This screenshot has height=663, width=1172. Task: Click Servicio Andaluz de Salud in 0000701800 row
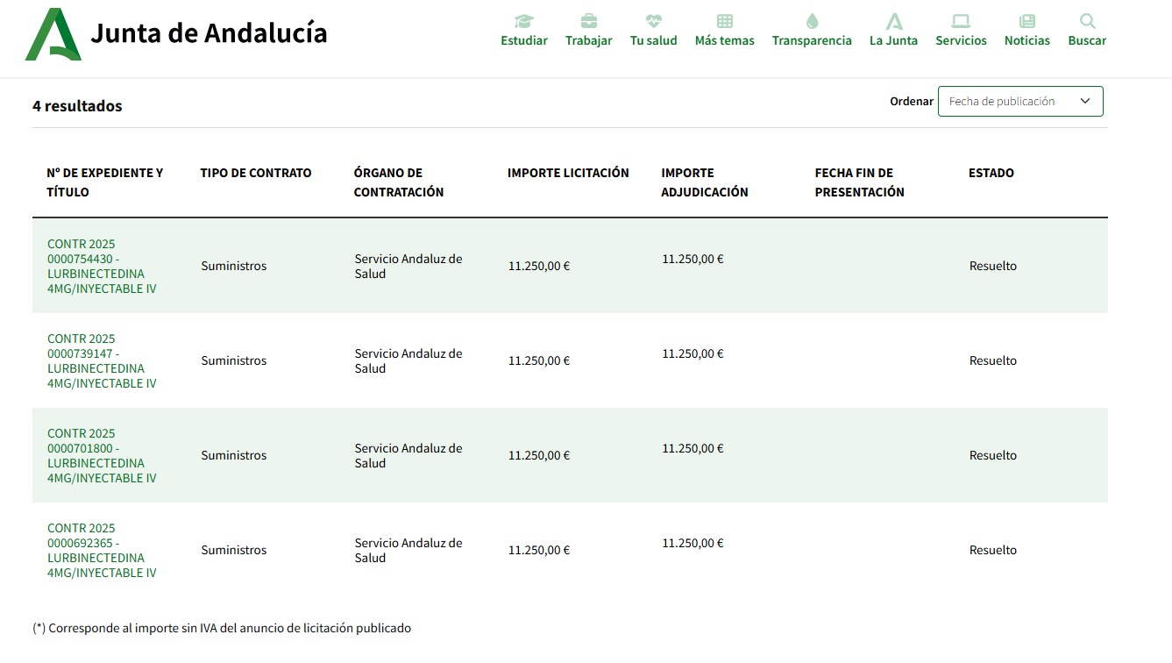tap(408, 455)
